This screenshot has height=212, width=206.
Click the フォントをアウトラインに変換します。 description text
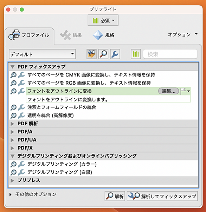tap(68, 100)
